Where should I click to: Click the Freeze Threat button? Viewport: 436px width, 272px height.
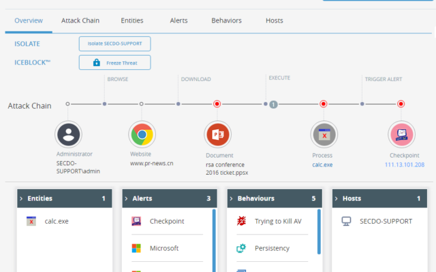coord(115,63)
